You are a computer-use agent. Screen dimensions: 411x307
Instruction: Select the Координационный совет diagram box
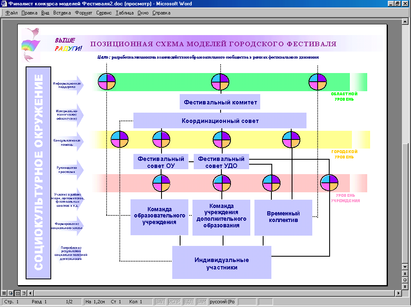click(x=220, y=121)
